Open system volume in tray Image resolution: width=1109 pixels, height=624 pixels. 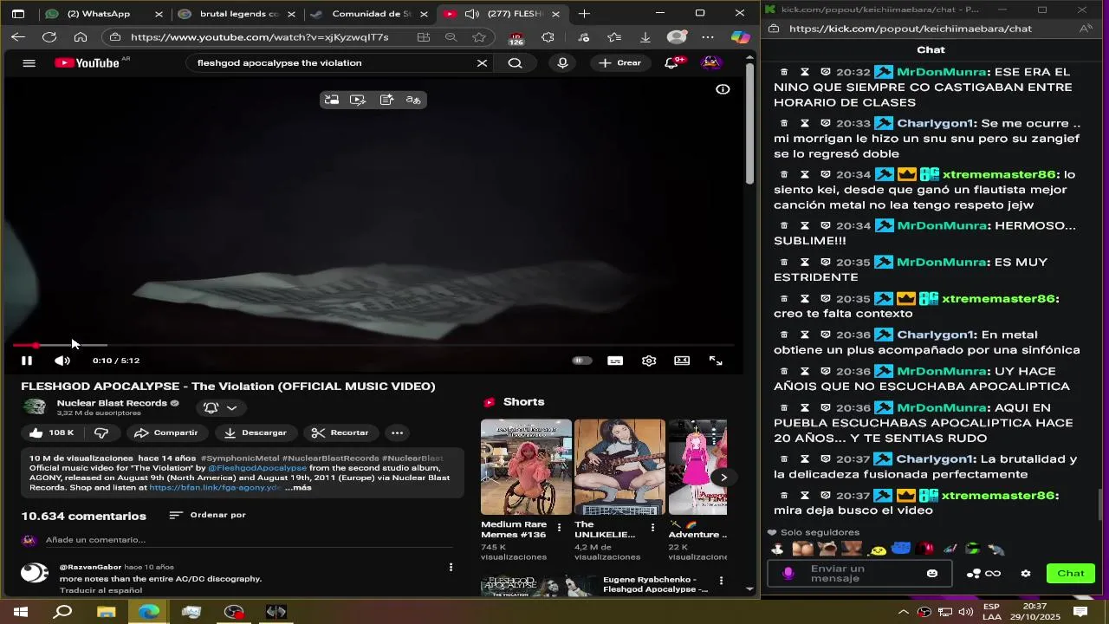966,612
